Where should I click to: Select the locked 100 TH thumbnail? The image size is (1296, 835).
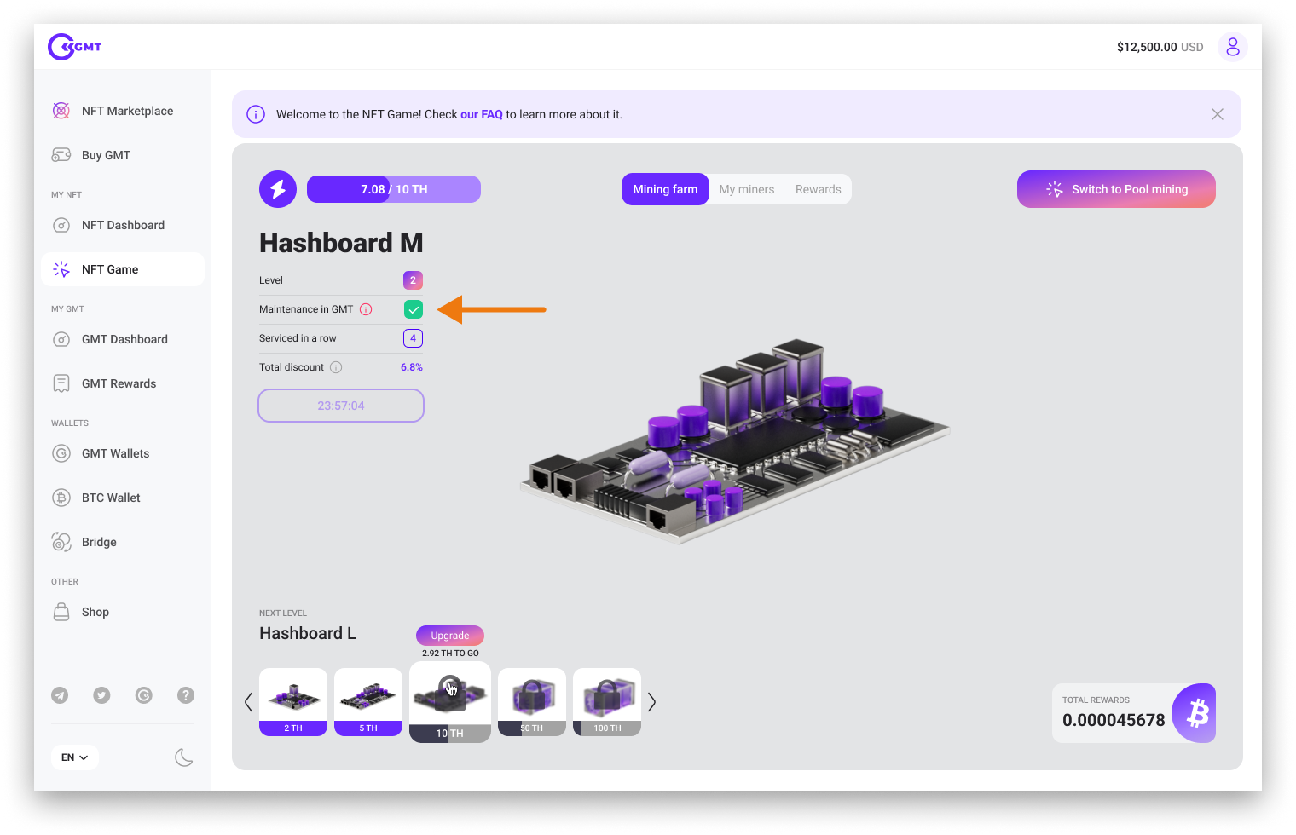607,702
